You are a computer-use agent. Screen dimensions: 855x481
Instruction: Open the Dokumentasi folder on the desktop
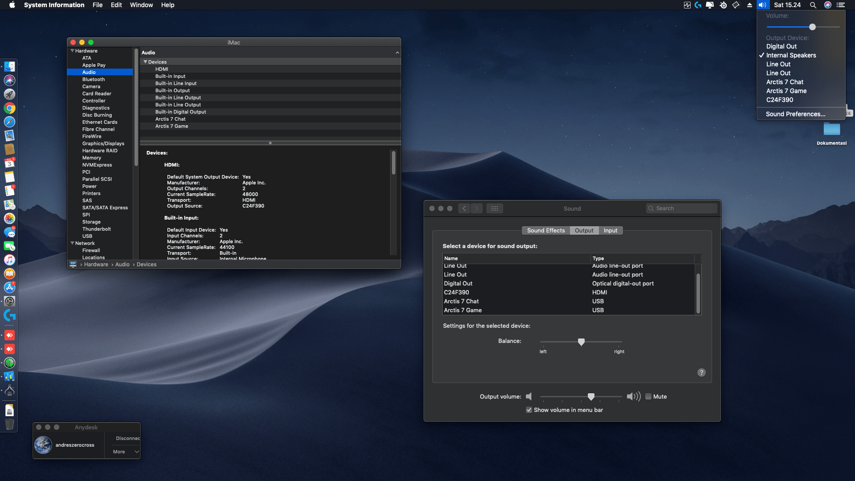[x=831, y=130]
